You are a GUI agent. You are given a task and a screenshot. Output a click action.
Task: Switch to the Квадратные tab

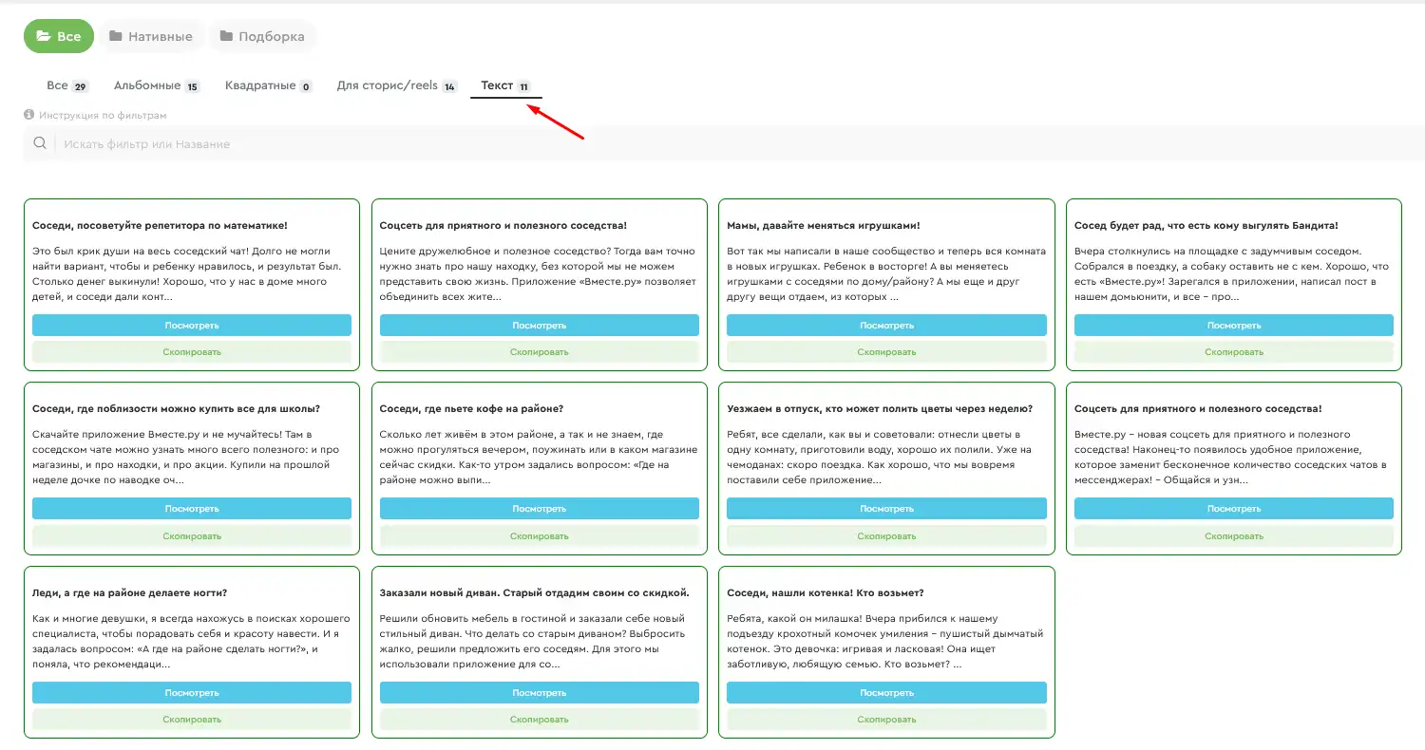click(269, 85)
